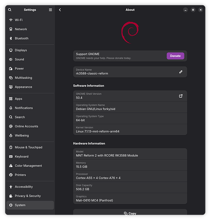
Task: Open the Privacy & Security panel
Action: (x=30, y=196)
